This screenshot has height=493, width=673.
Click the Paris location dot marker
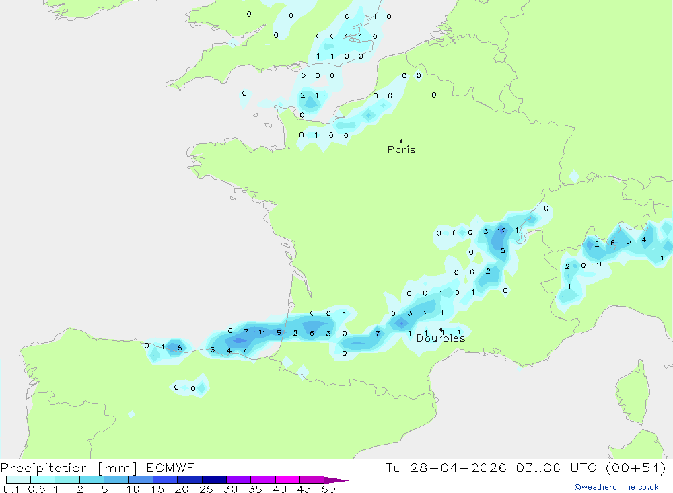(x=401, y=141)
